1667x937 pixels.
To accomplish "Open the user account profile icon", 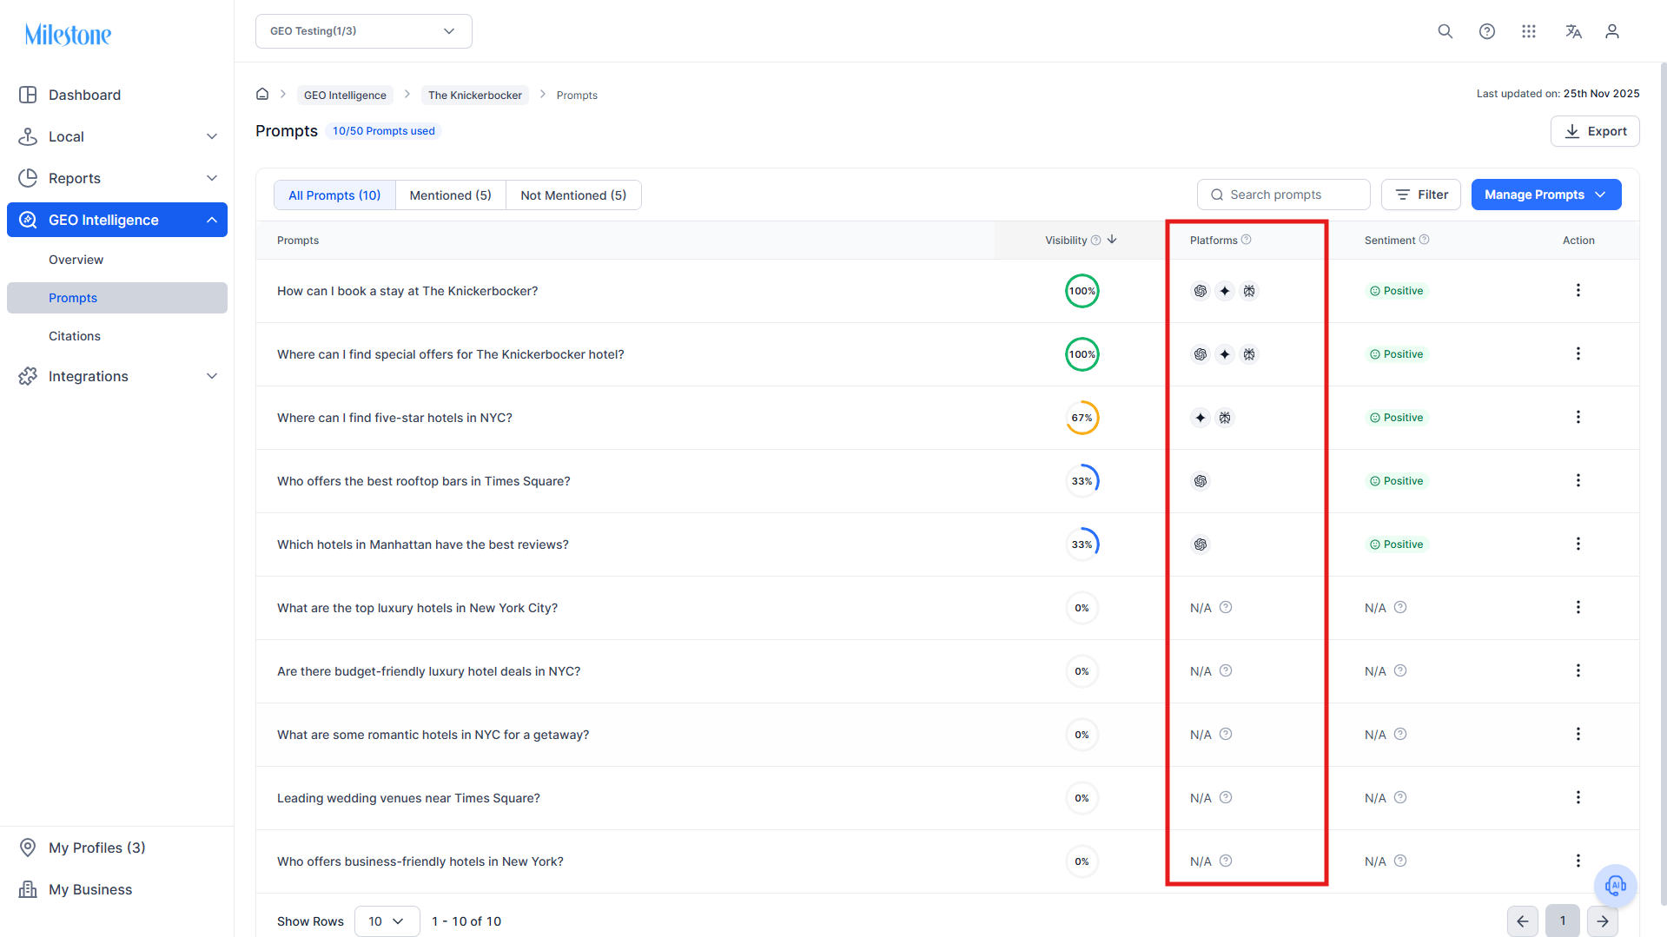I will click(1612, 31).
